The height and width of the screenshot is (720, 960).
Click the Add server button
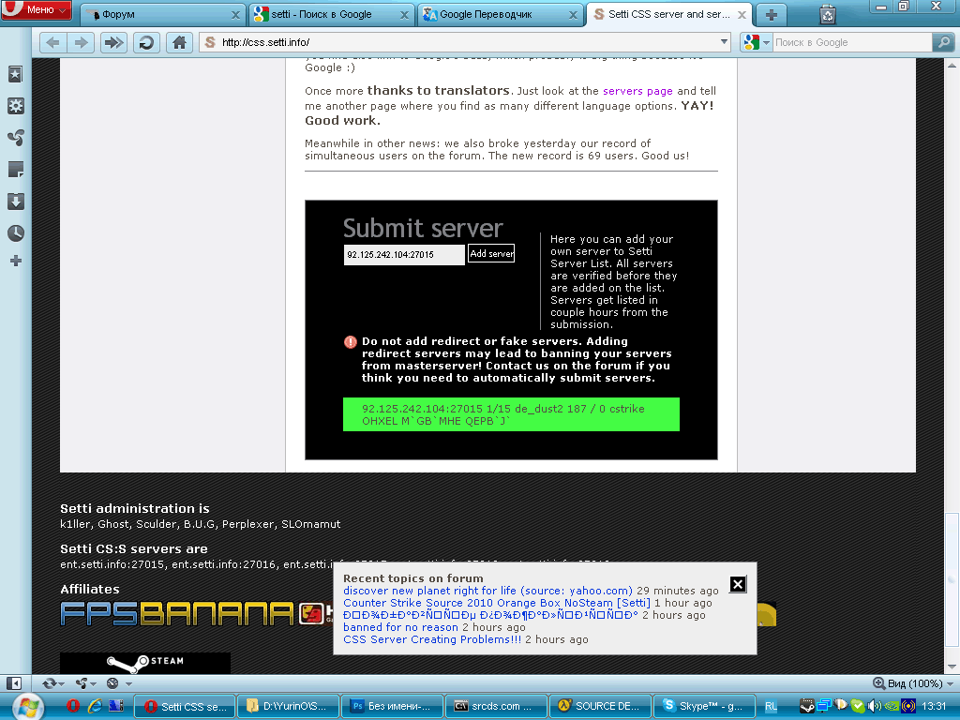click(x=491, y=253)
